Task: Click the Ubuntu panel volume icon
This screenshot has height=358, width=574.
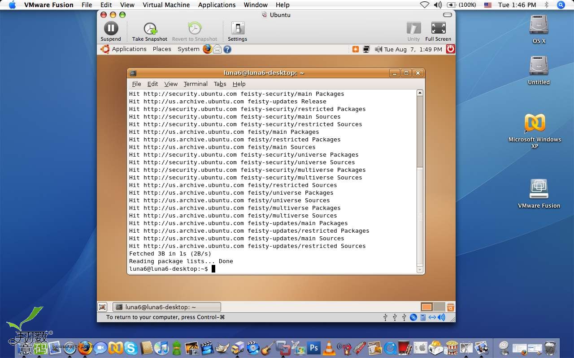Action: [x=378, y=49]
